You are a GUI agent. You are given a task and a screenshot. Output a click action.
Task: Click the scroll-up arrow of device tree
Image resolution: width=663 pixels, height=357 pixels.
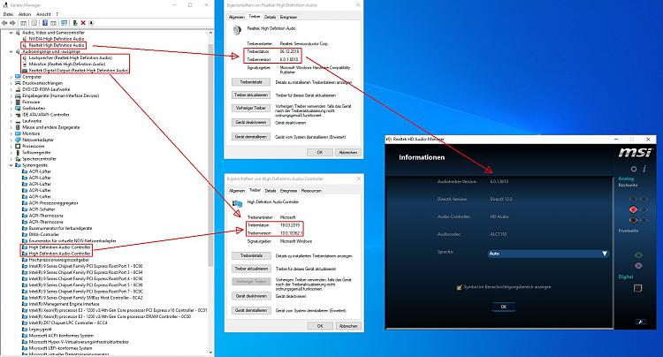210,33
